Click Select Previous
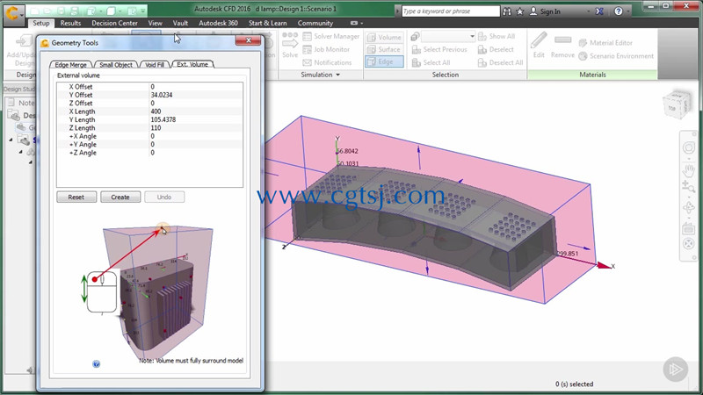This screenshot has width=703, height=395. click(x=439, y=49)
